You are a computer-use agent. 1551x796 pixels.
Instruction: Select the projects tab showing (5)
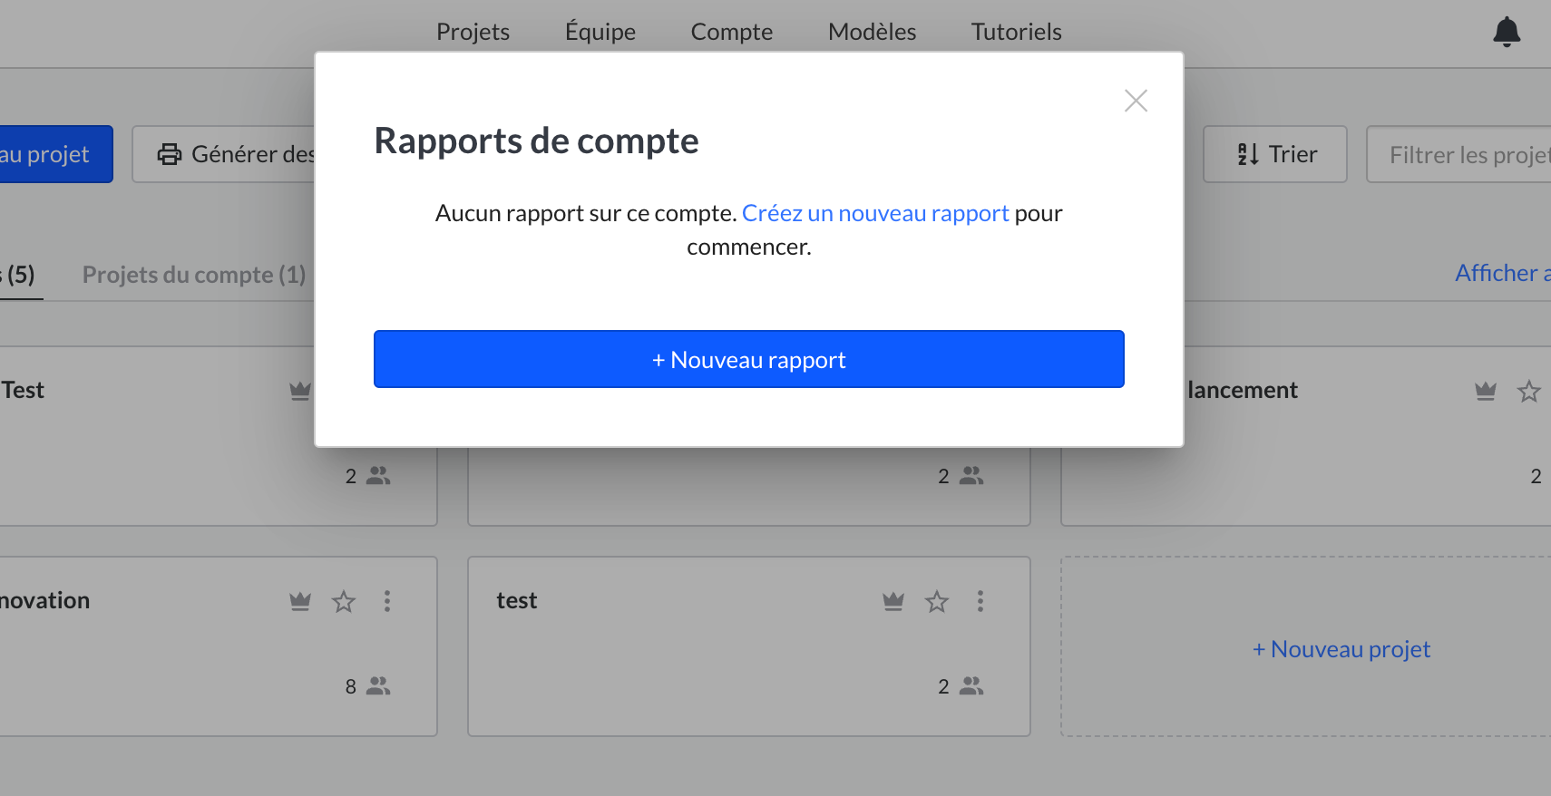coord(17,275)
